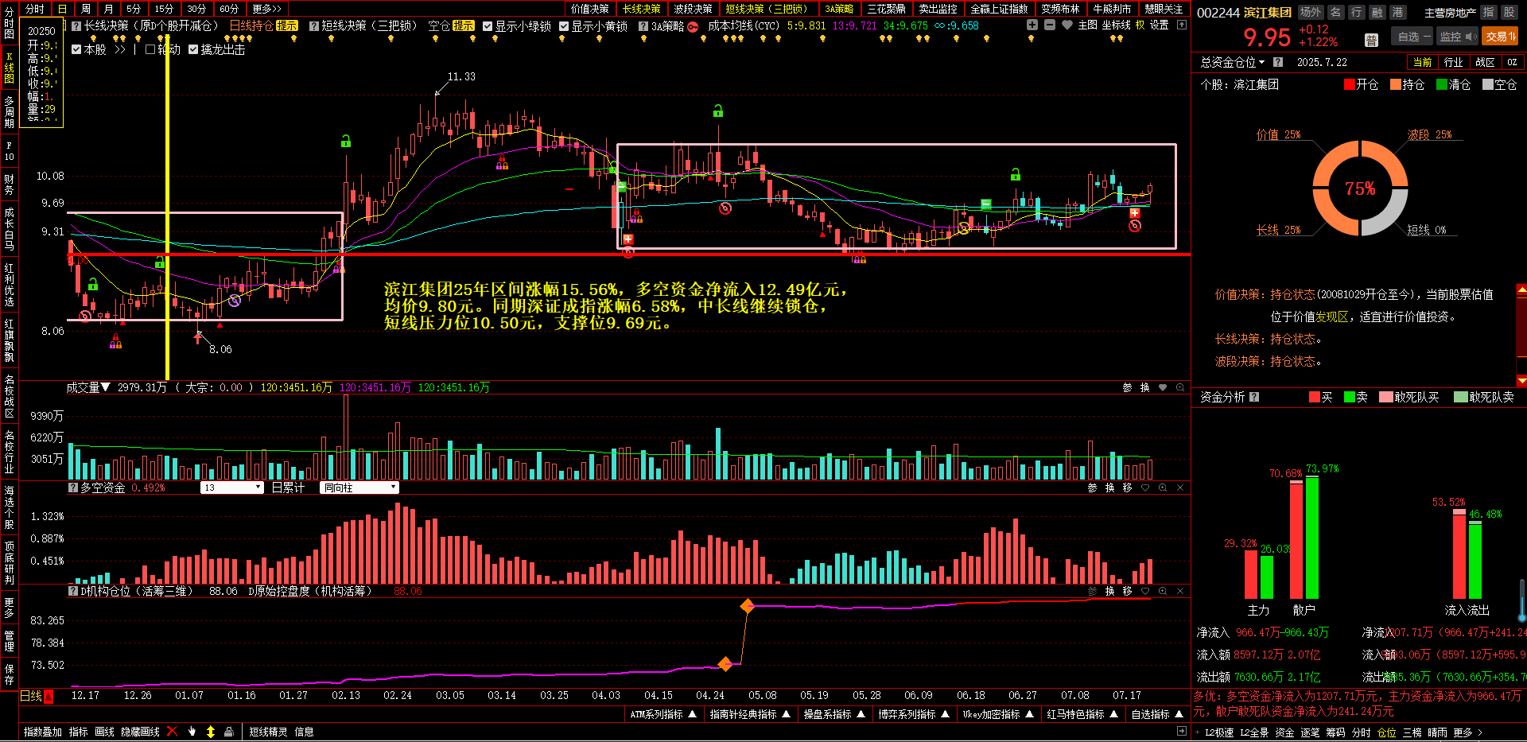The height and width of the screenshot is (742, 1527).
Task: Click the heart icon in volume panel header
Action: click(1163, 387)
